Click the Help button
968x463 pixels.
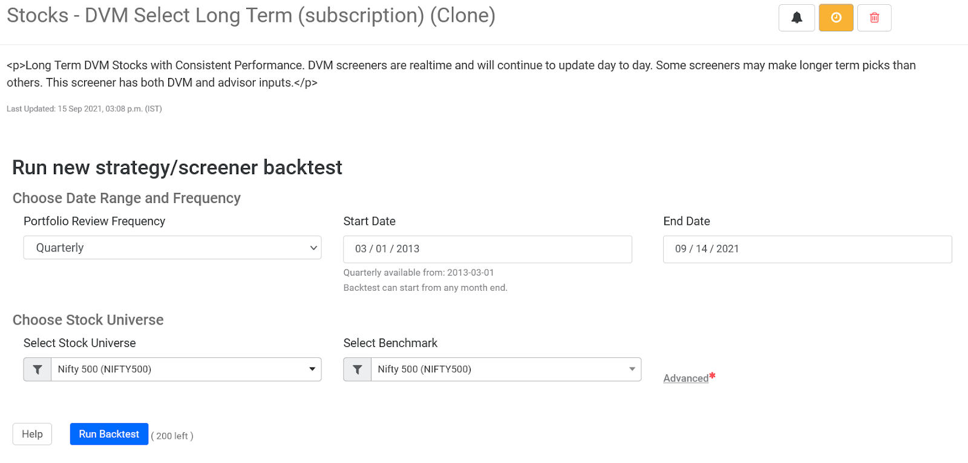coord(32,434)
